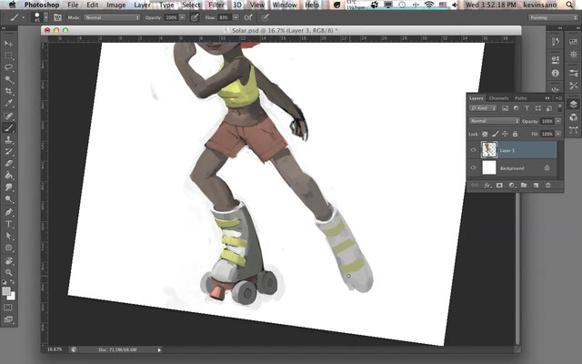Toggle lock transparent pixels
The width and height of the screenshot is (582, 364).
tap(485, 134)
